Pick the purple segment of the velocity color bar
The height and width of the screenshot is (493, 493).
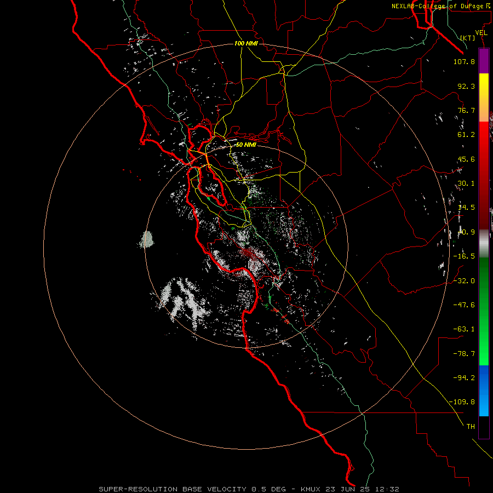(x=484, y=61)
